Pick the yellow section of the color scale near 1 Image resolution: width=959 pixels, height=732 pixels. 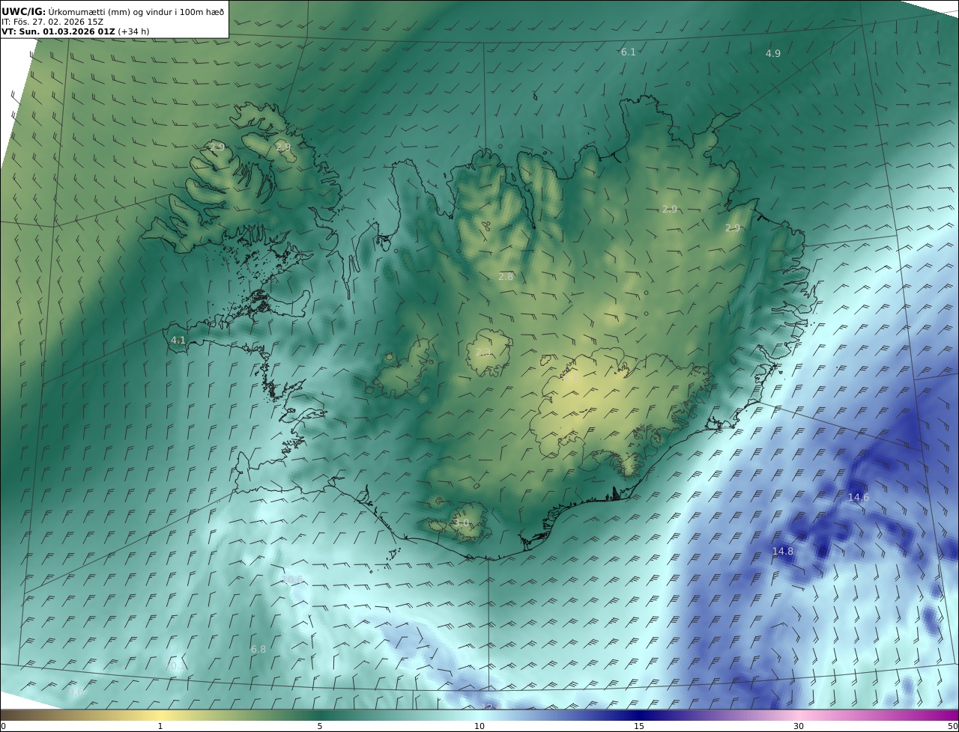coord(160,715)
